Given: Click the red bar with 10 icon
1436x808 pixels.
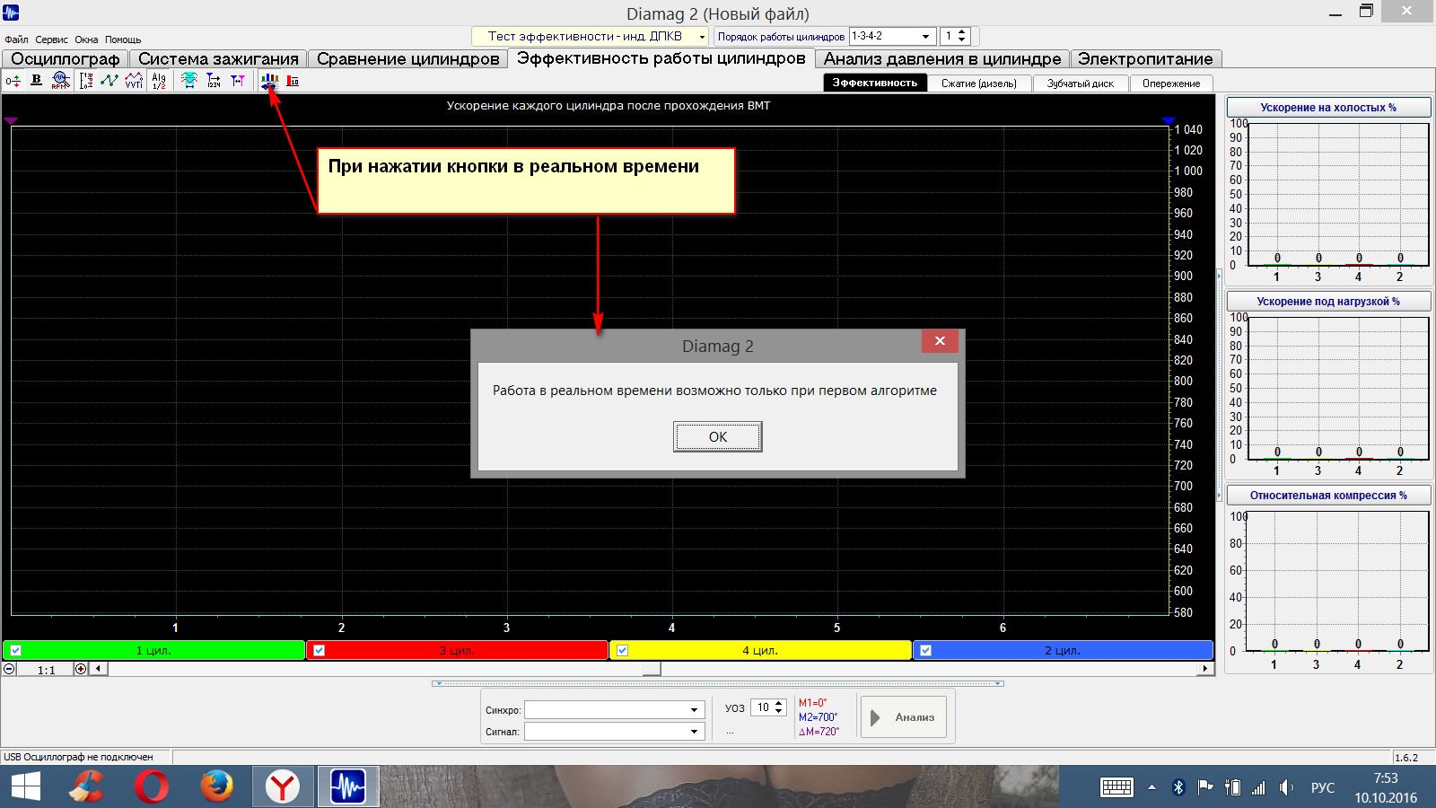Looking at the screenshot, I should point(293,81).
